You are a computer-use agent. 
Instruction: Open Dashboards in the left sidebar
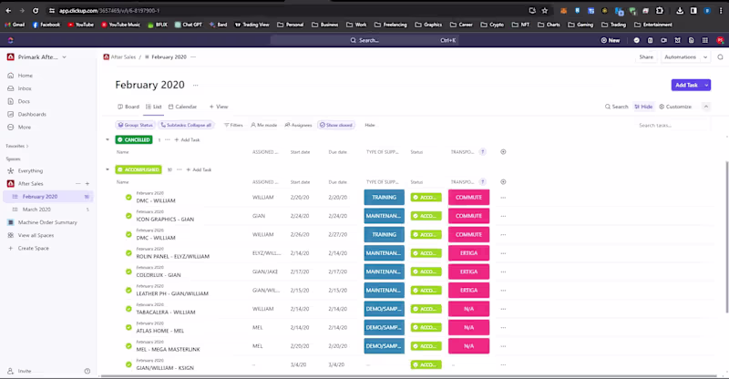(31, 114)
